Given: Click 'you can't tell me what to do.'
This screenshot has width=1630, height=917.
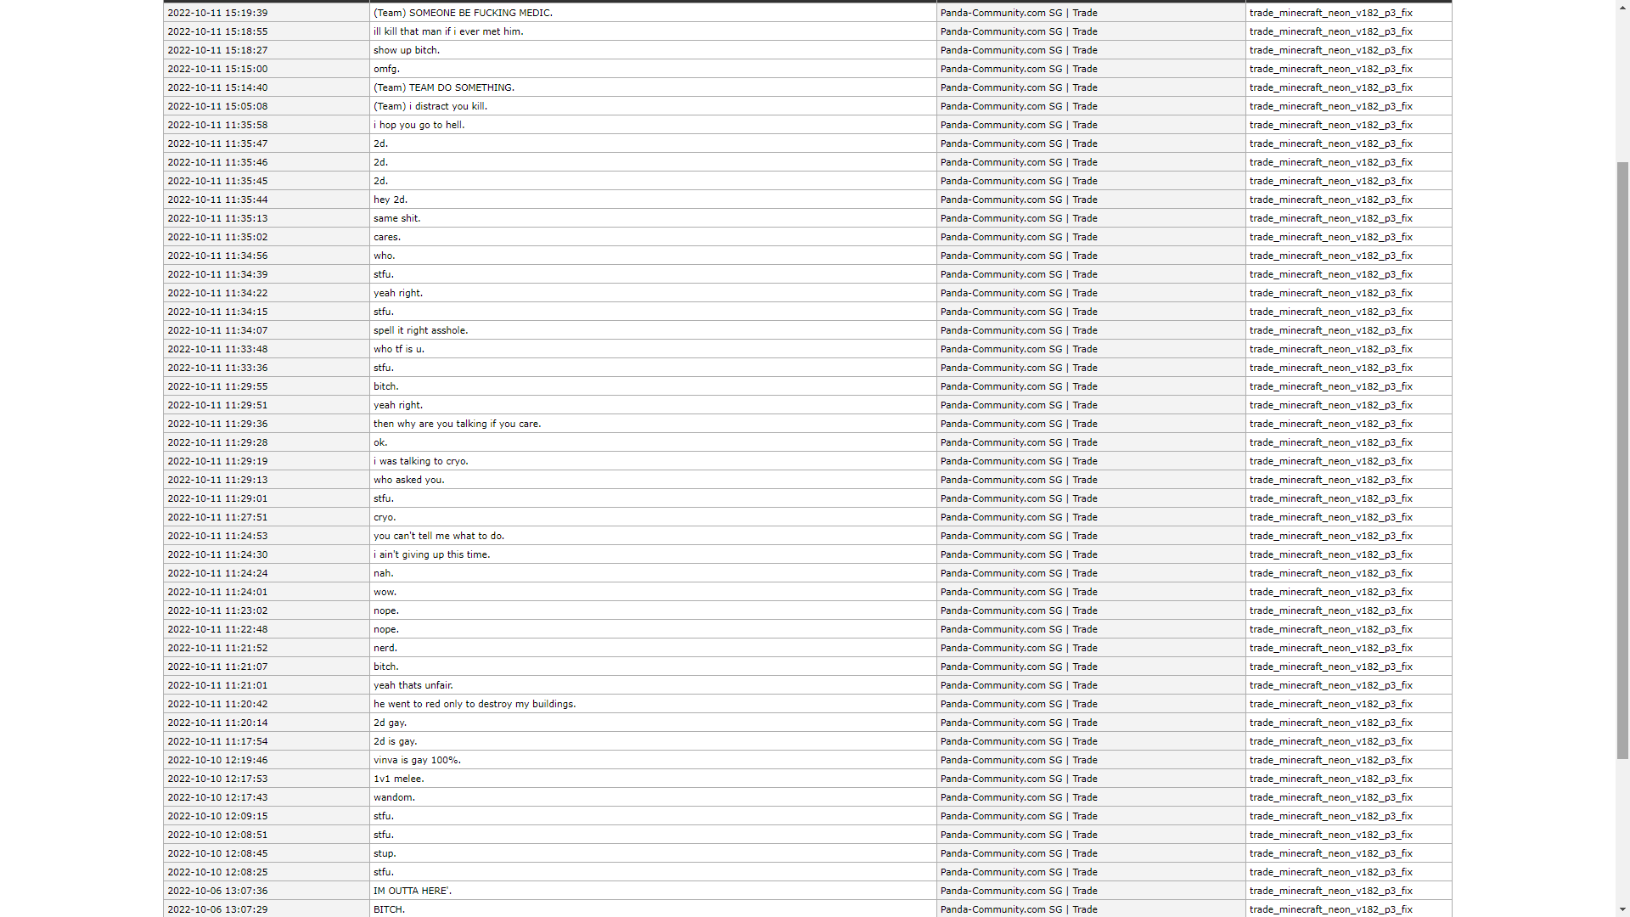Looking at the screenshot, I should pyautogui.click(x=438, y=536).
